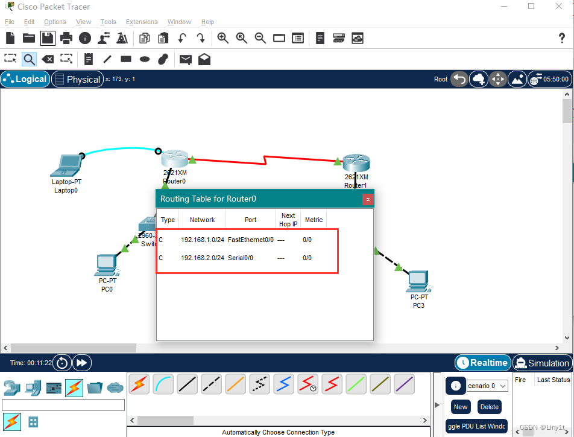Create a new file via toolbar icon
Screen dimensions: 574x437
point(10,38)
